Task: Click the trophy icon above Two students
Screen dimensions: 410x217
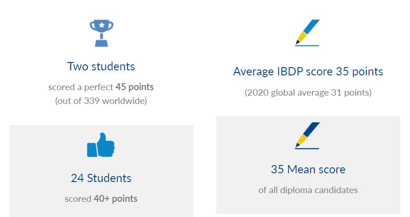Action: click(x=101, y=33)
